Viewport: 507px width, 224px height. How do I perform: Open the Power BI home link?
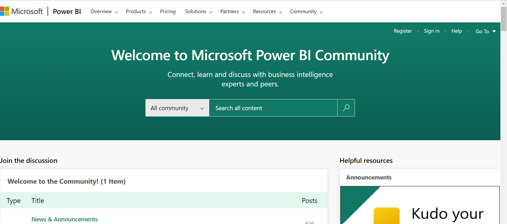(x=67, y=12)
